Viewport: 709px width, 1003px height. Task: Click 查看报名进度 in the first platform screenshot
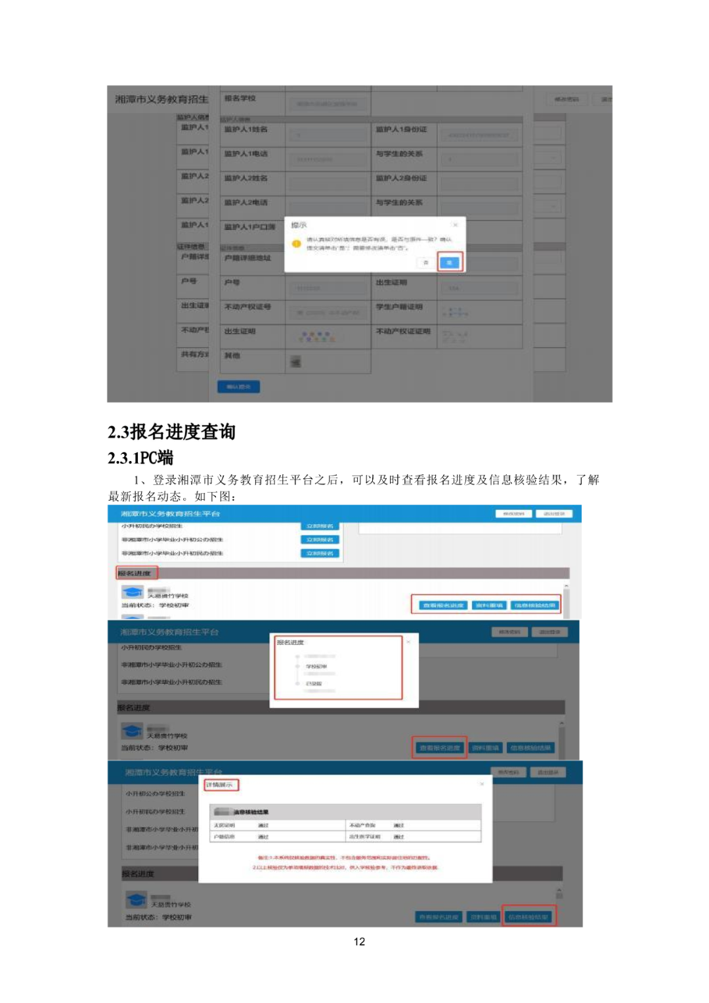pyautogui.click(x=443, y=605)
